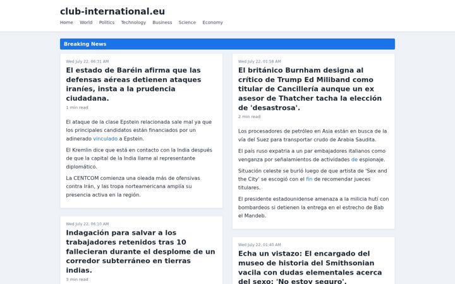Click the '3 min read' label
This screenshot has height=284, width=455.
click(77, 280)
